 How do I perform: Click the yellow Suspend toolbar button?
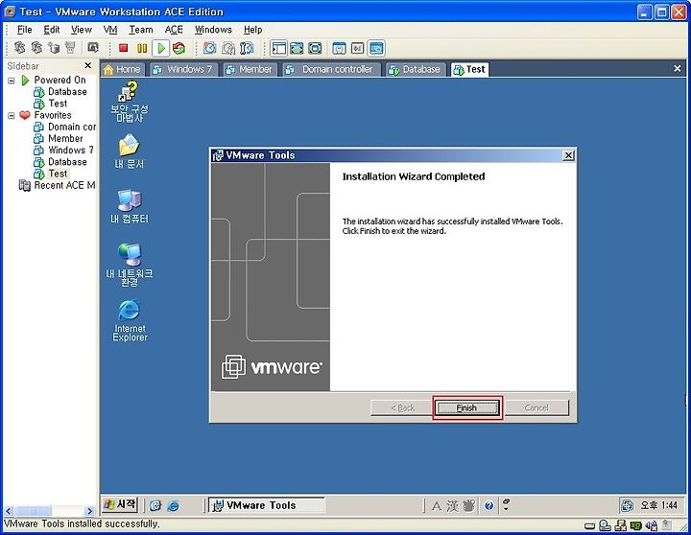tap(142, 48)
